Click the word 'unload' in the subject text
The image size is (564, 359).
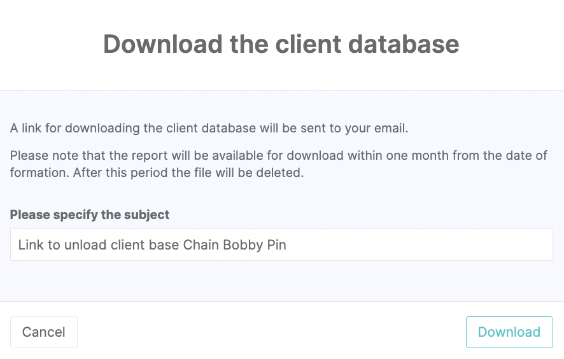coord(85,245)
